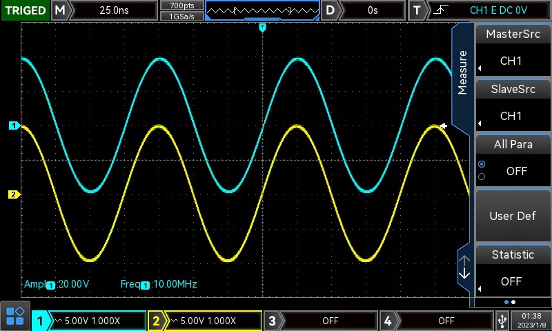Screen dimensions: 552x331
Task: Enable channel 3 showing OFF
Action: (x=320, y=321)
